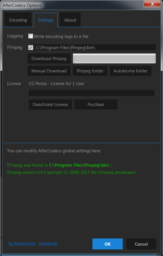The height and width of the screenshot is (256, 163).
Task: Click the Download ffmpeg button
Action: point(49,58)
